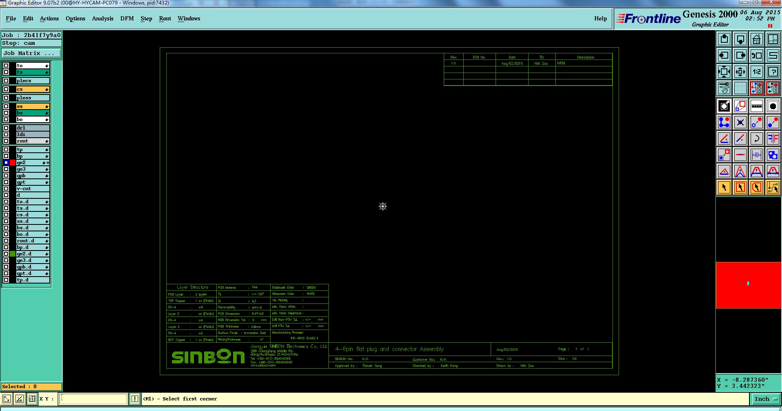
Task: Click the snake-path icon beside previous view
Action: coord(773,55)
